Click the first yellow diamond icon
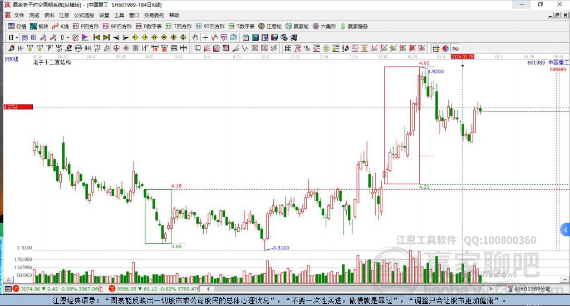This screenshot has height=306, width=570. pyautogui.click(x=135, y=37)
